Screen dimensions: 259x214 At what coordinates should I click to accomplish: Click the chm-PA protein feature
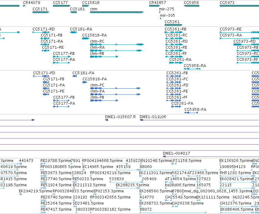click(115, 94)
